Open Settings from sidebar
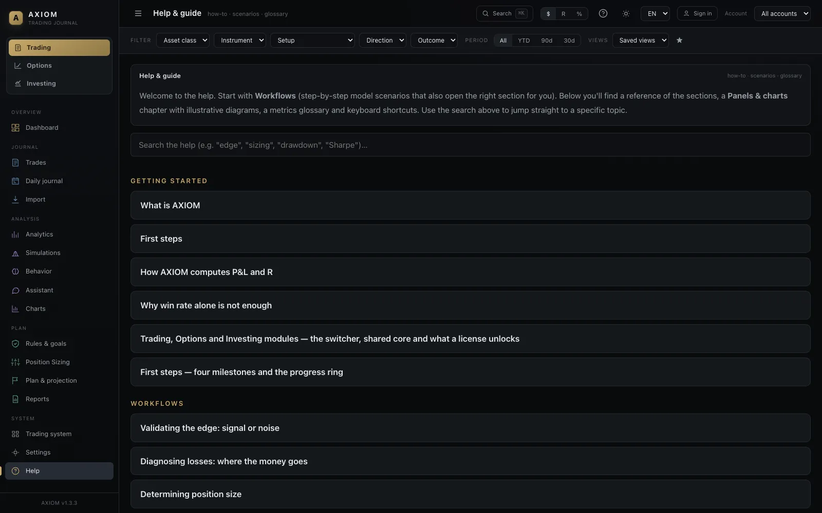 [59, 452]
